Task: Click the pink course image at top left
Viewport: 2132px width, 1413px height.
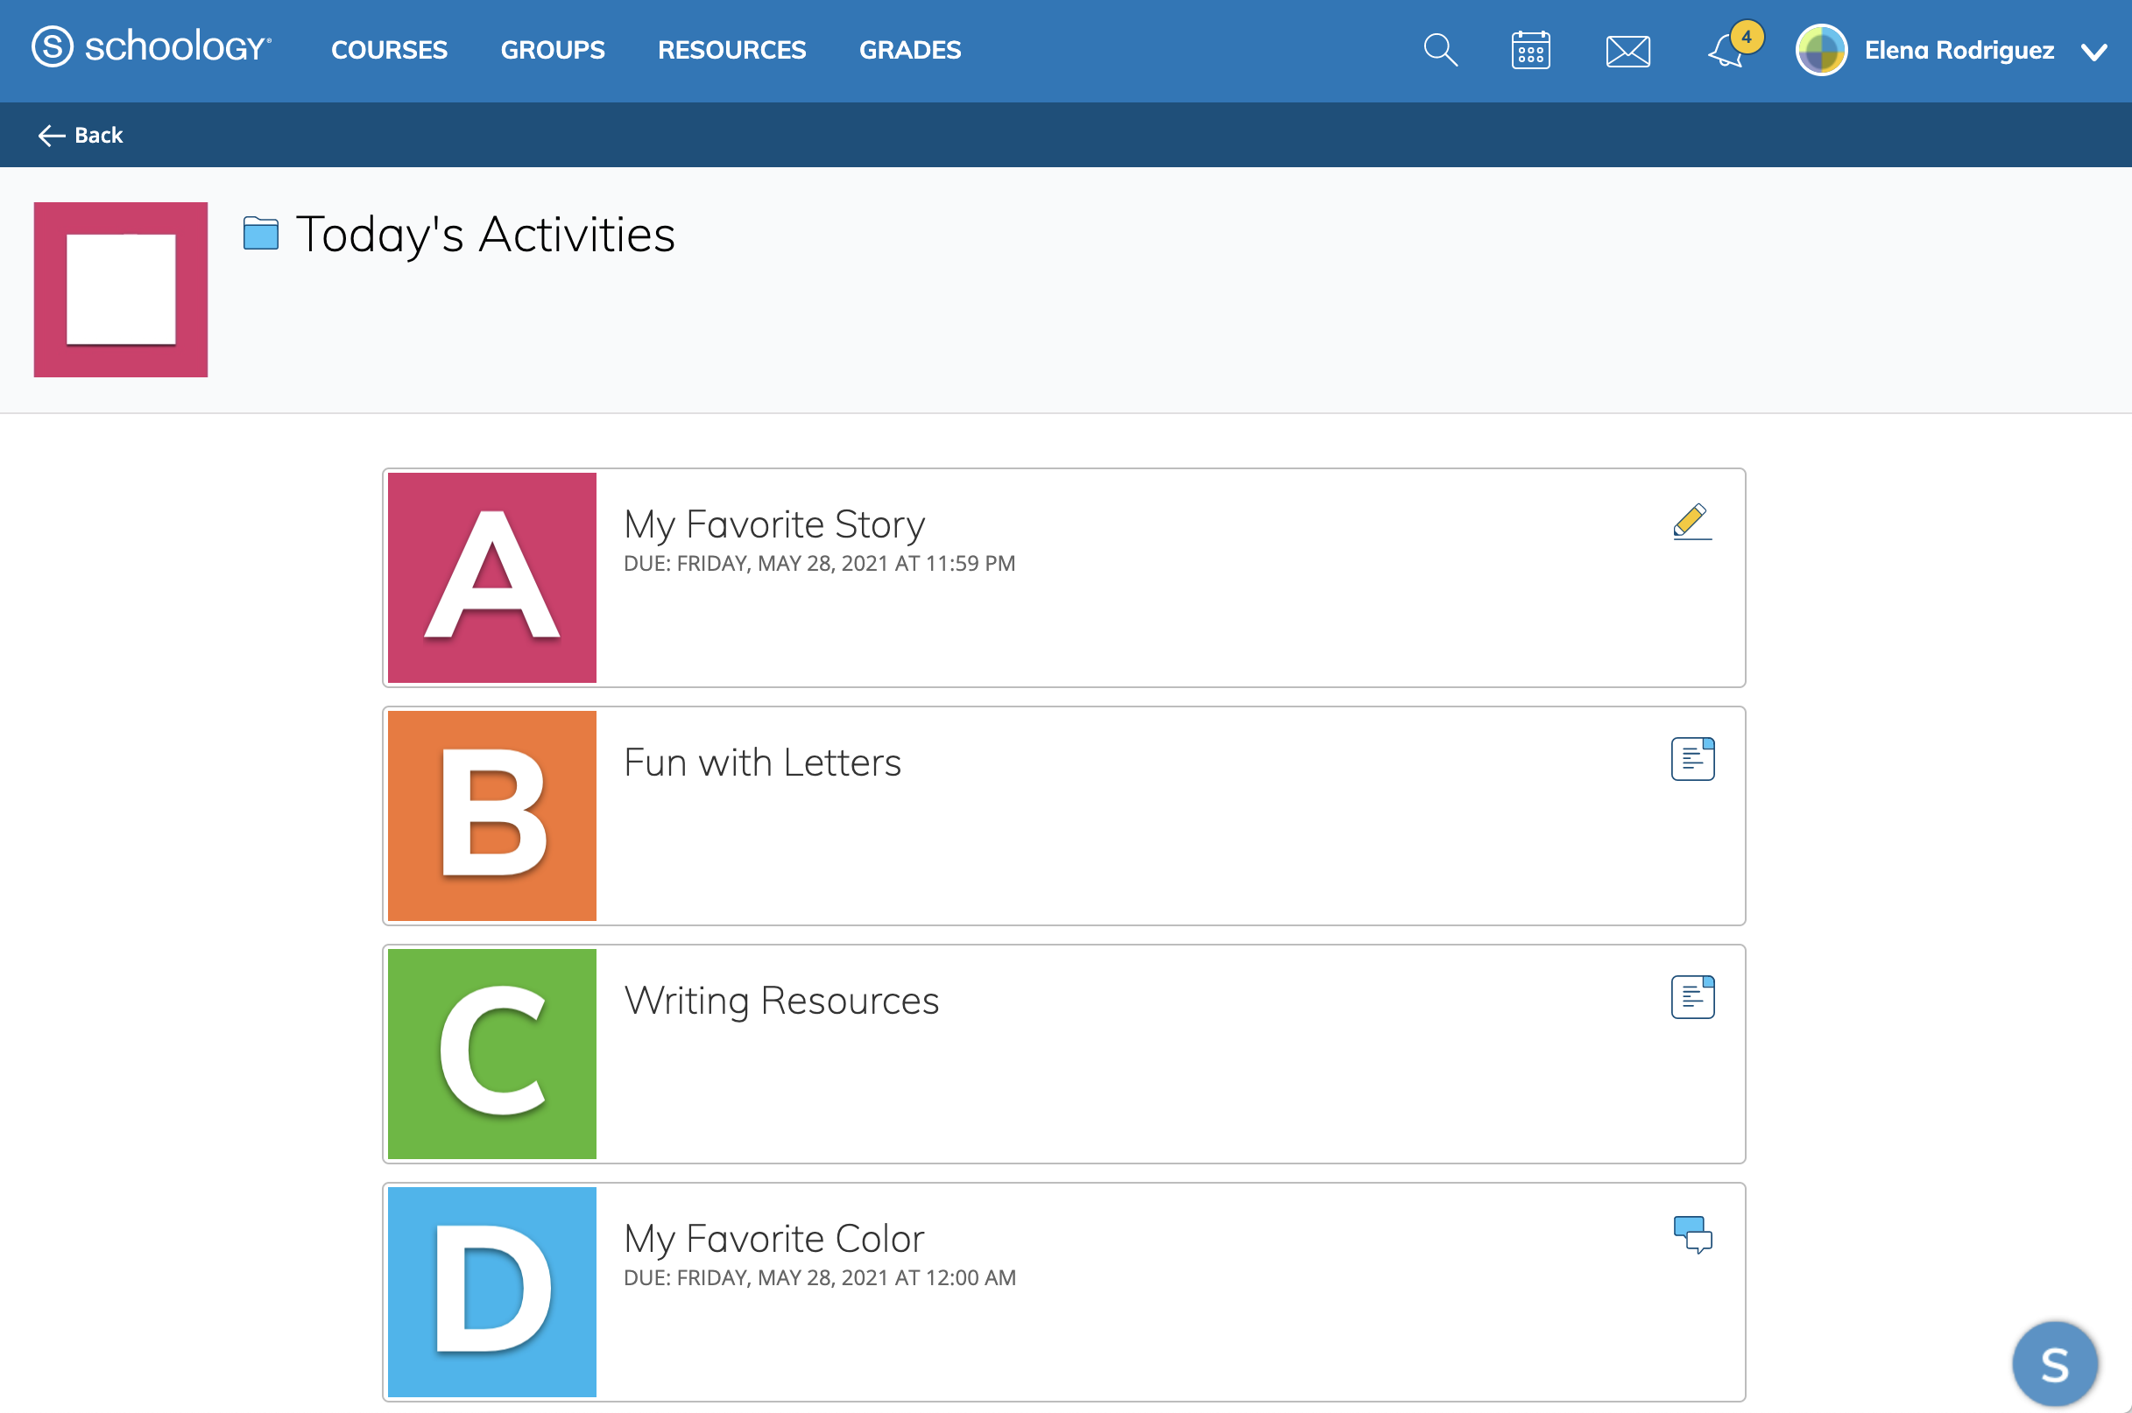Action: pyautogui.click(x=120, y=289)
